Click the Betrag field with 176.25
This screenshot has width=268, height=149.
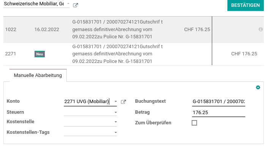219,113
